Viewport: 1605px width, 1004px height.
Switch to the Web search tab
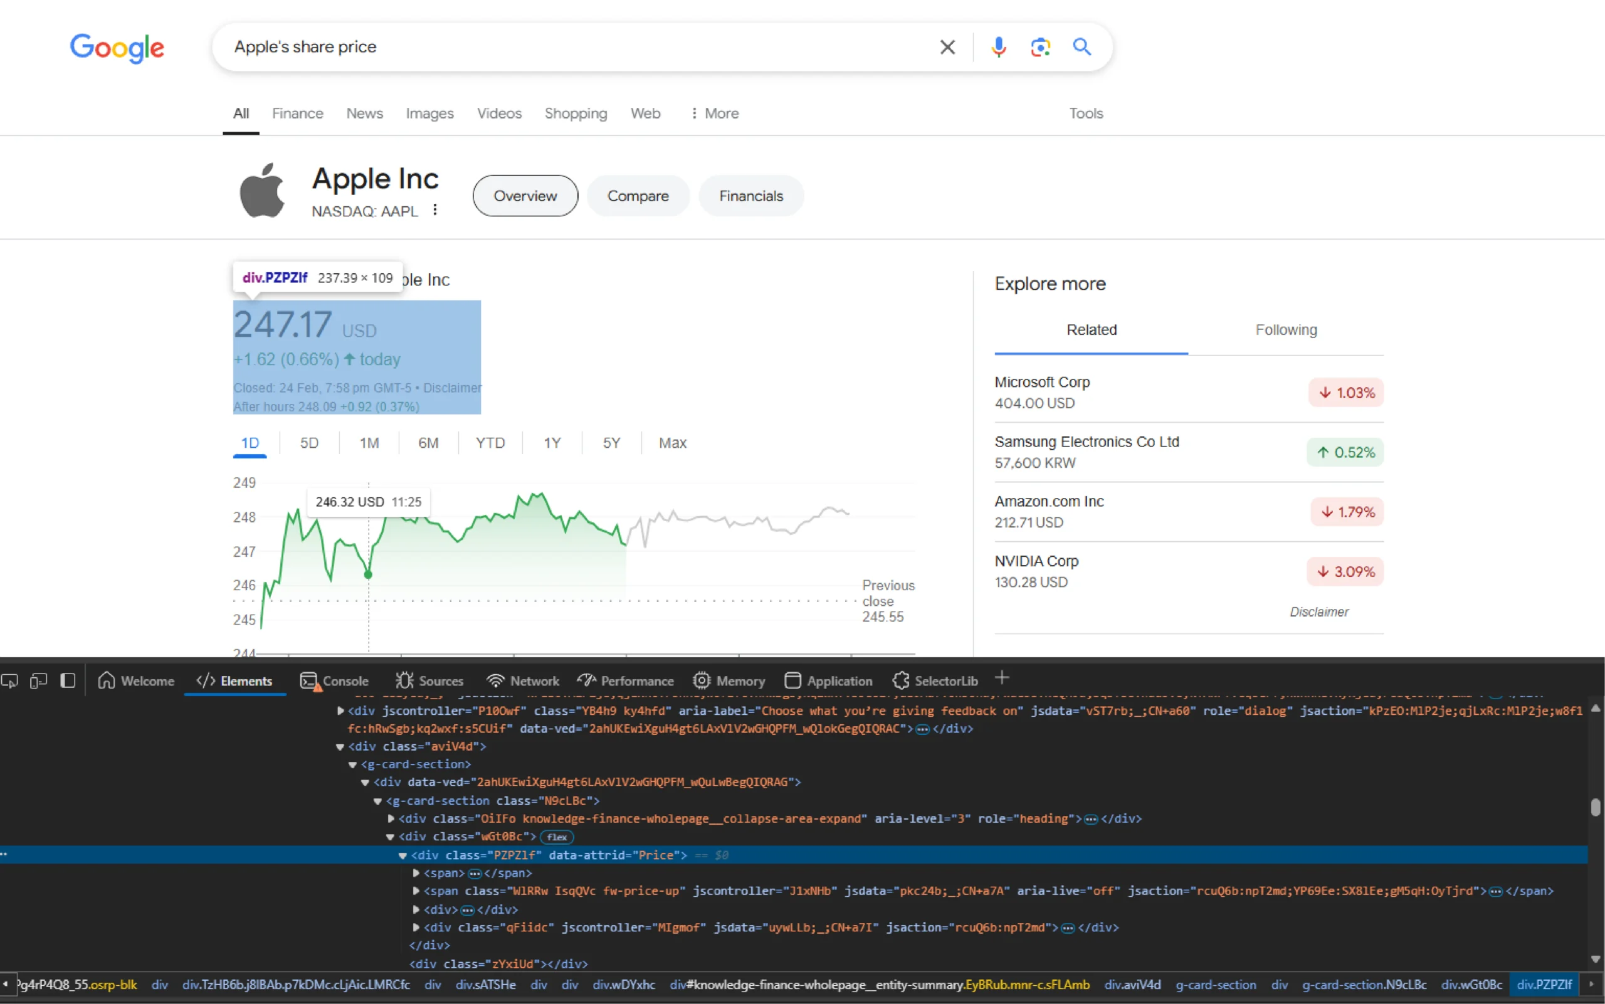[645, 114]
